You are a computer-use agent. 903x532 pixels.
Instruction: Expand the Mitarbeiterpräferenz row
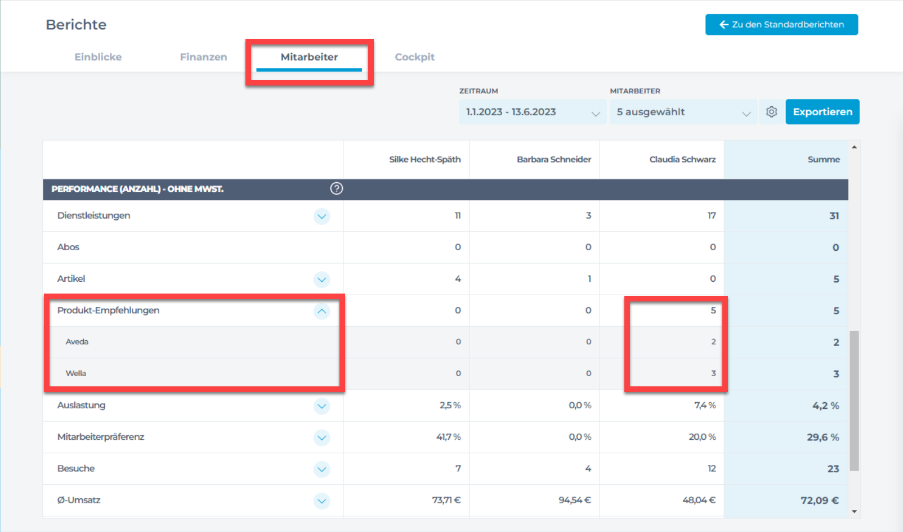(x=321, y=437)
